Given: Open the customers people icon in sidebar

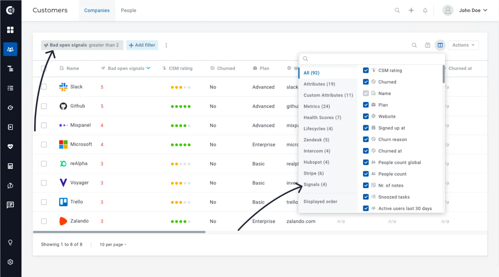Looking at the screenshot, I should click(10, 49).
